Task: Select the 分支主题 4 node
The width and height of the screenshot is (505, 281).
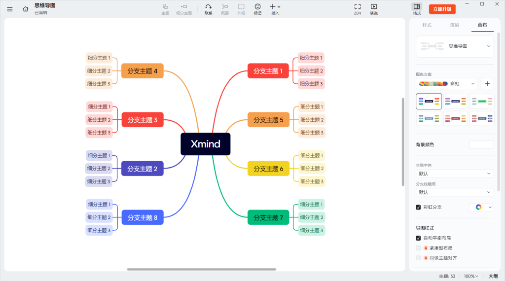Action: [x=143, y=71]
